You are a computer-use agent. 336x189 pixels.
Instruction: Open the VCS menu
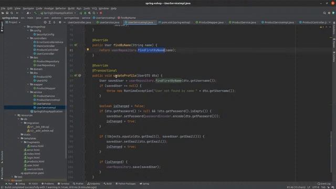(94, 8)
